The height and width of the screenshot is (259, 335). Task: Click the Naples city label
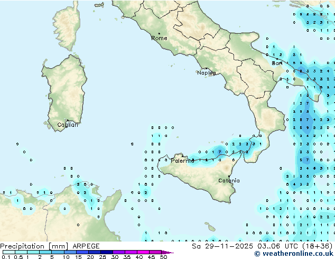pyautogui.click(x=207, y=73)
